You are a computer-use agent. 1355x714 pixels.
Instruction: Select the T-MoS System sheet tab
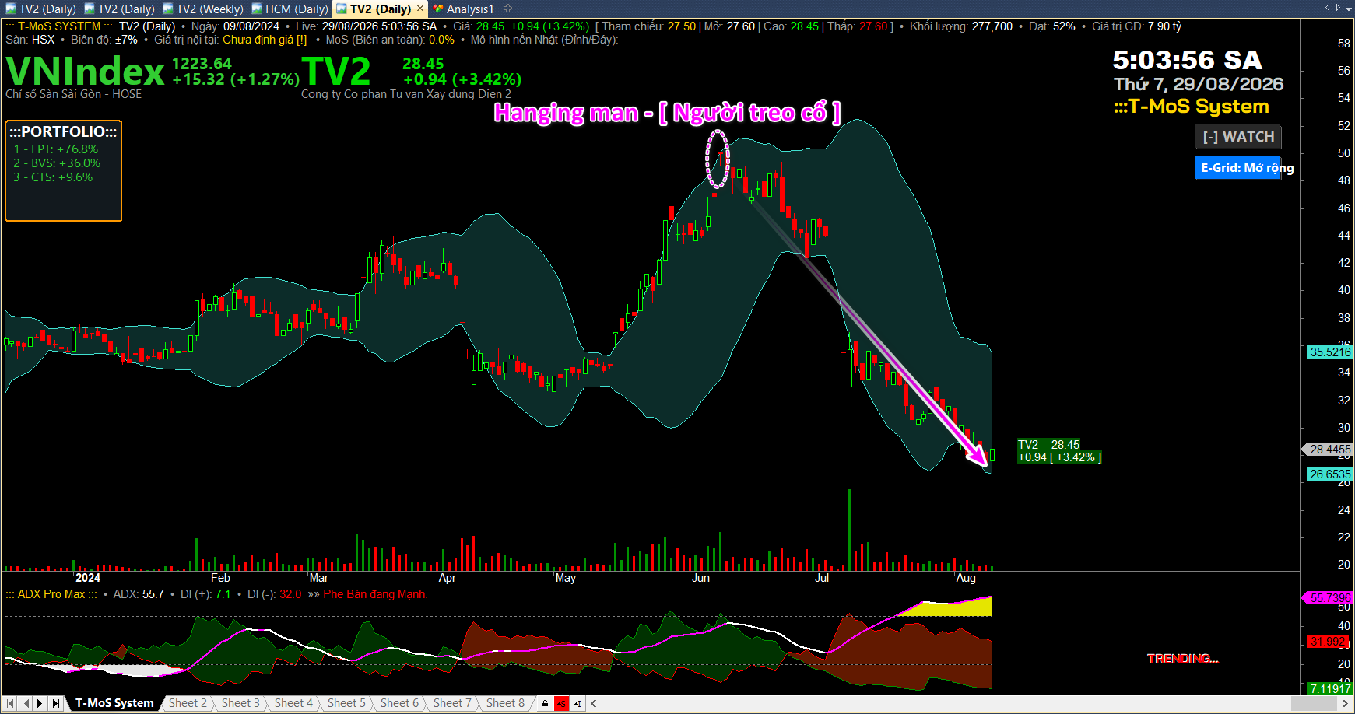pos(114,703)
